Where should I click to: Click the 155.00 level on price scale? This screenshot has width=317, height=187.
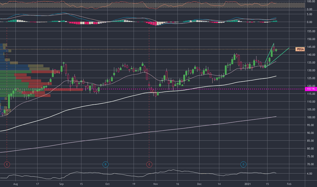pyautogui.click(x=311, y=31)
